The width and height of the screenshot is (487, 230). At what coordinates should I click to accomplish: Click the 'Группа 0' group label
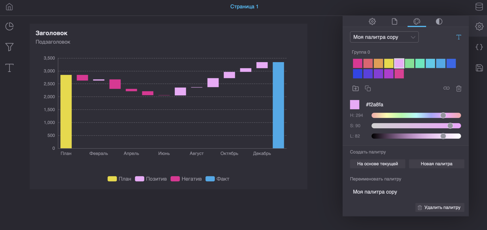tap(361, 52)
